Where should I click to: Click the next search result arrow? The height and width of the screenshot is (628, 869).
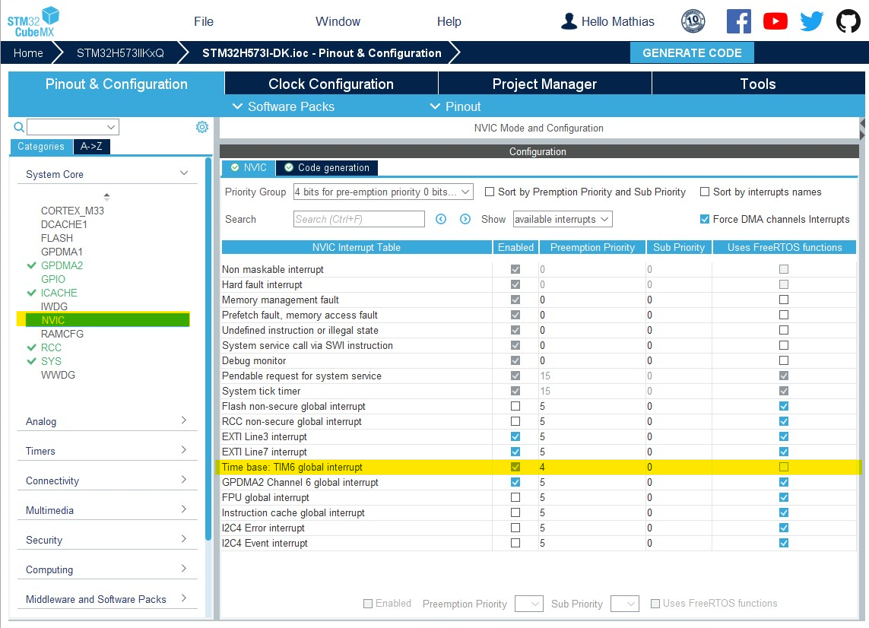point(465,219)
